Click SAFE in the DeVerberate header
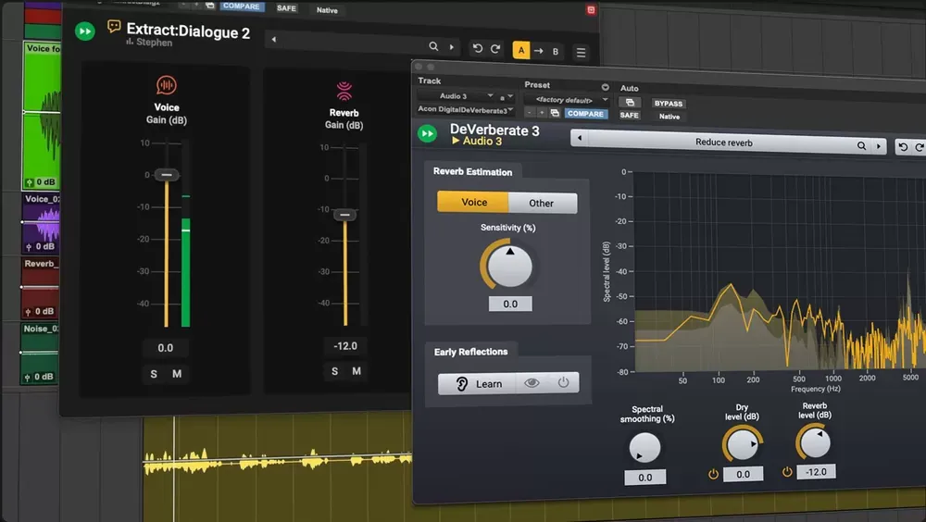 click(629, 115)
